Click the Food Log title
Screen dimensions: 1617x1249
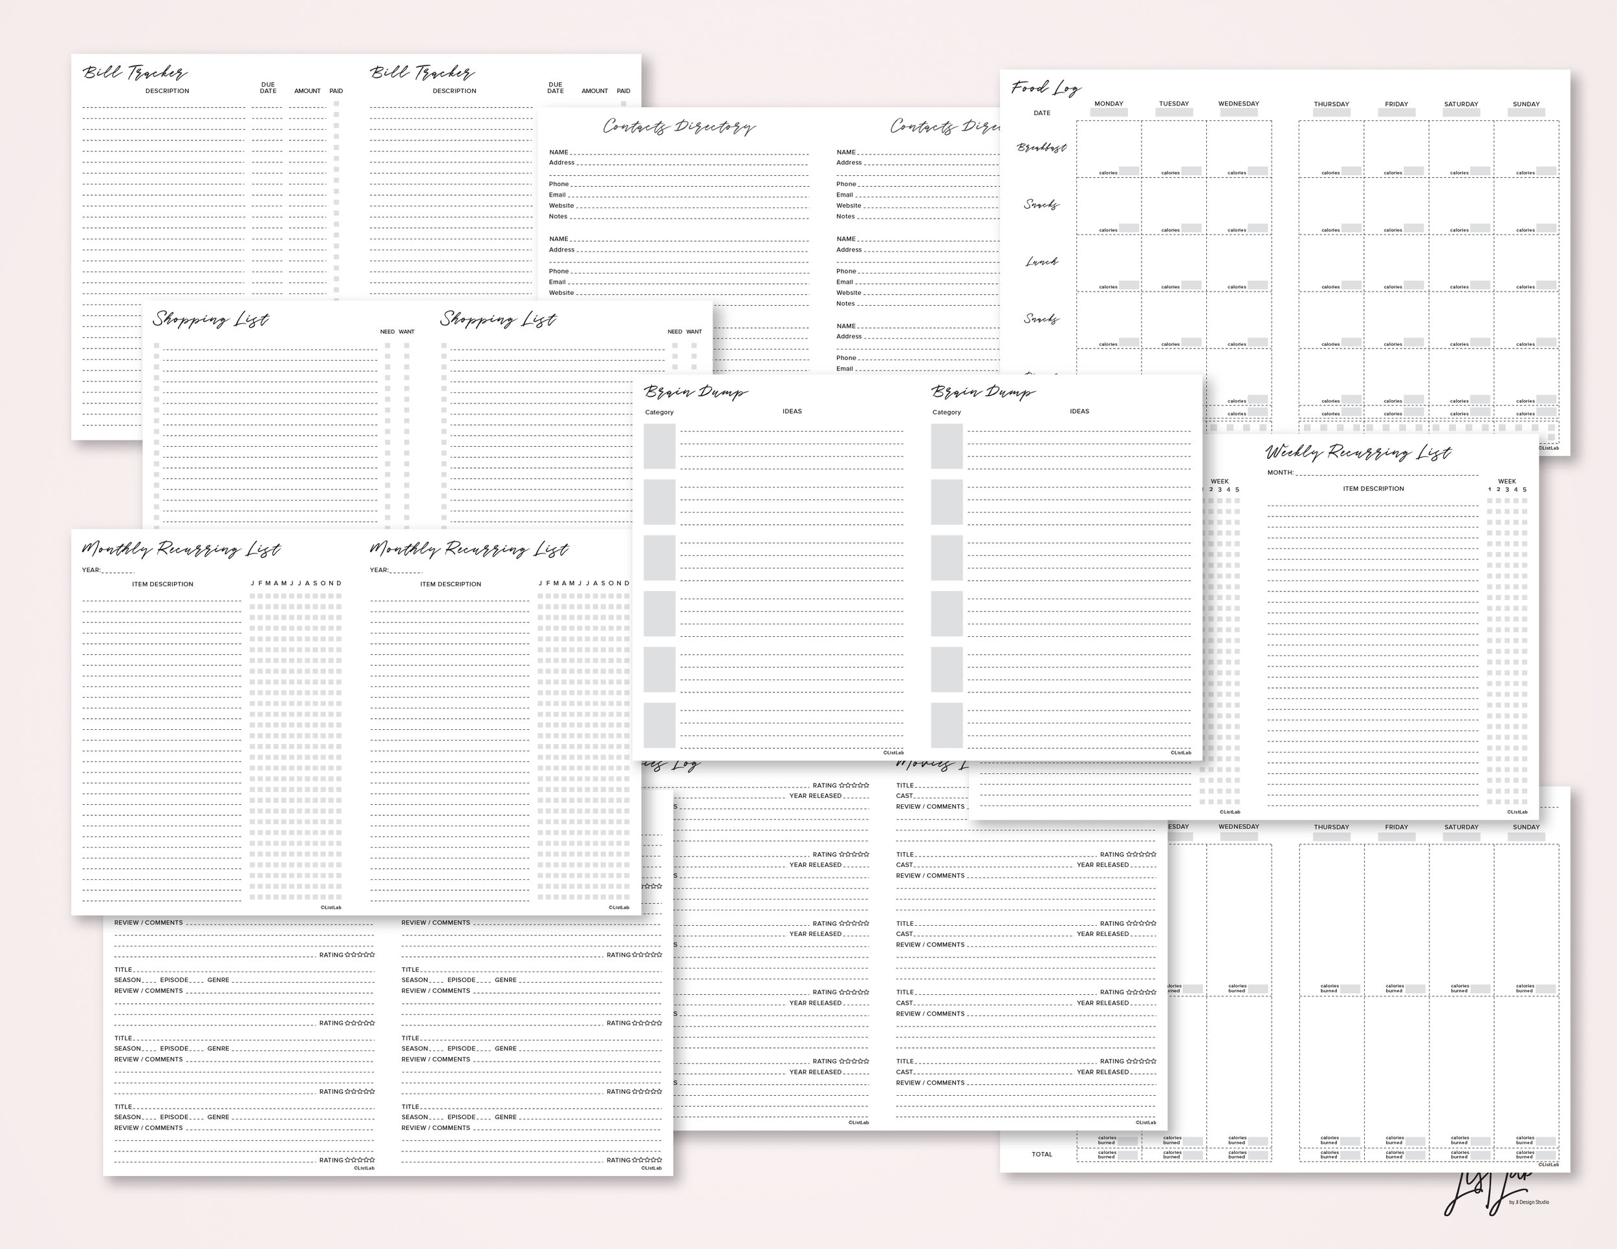pyautogui.click(x=1046, y=88)
